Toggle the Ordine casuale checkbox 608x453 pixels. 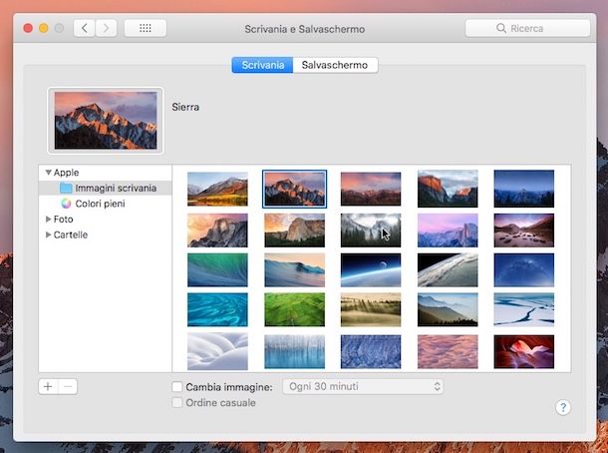point(177,403)
